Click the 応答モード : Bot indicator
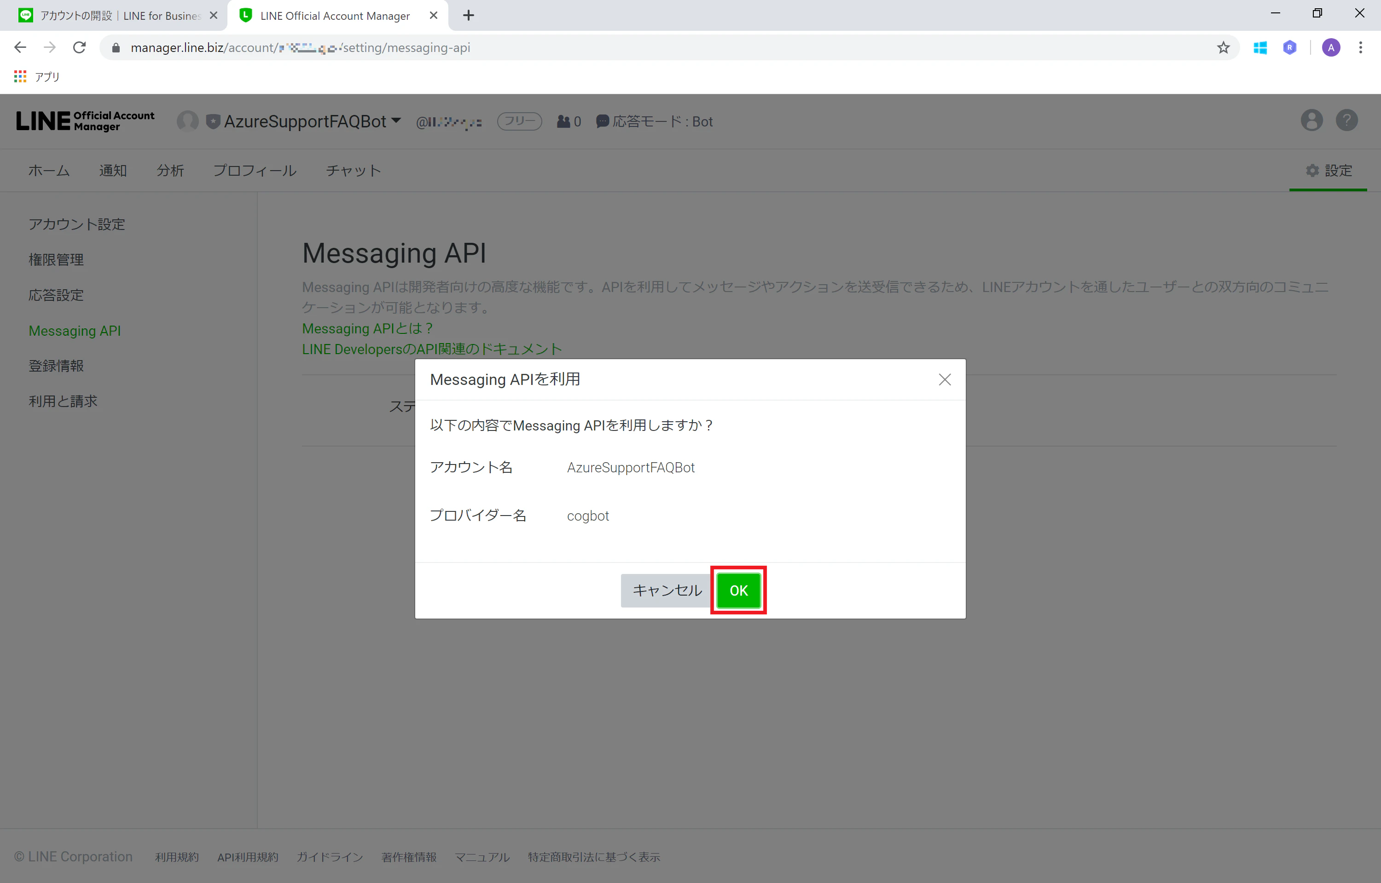The height and width of the screenshot is (883, 1381). point(654,121)
